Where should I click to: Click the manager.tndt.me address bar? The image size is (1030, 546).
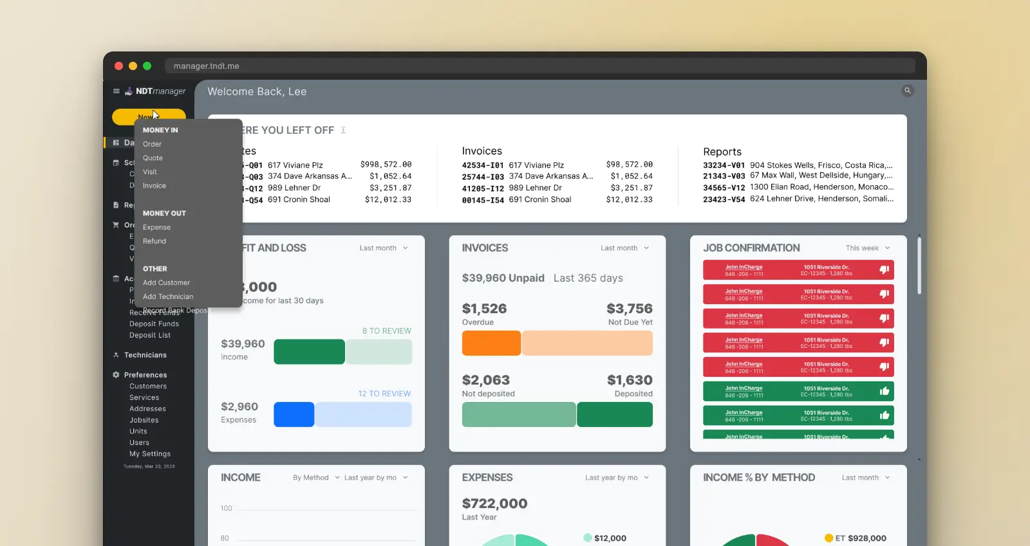540,66
